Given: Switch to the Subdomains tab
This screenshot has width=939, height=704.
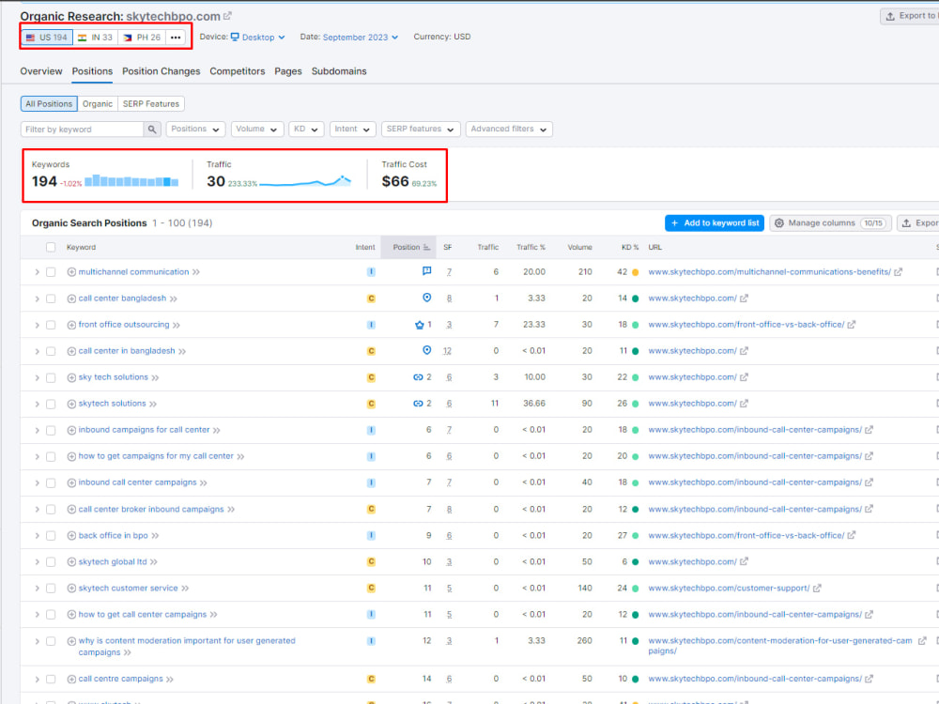Looking at the screenshot, I should pos(339,71).
